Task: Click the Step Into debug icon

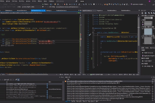Action: pyautogui.click(x=72, y=4)
